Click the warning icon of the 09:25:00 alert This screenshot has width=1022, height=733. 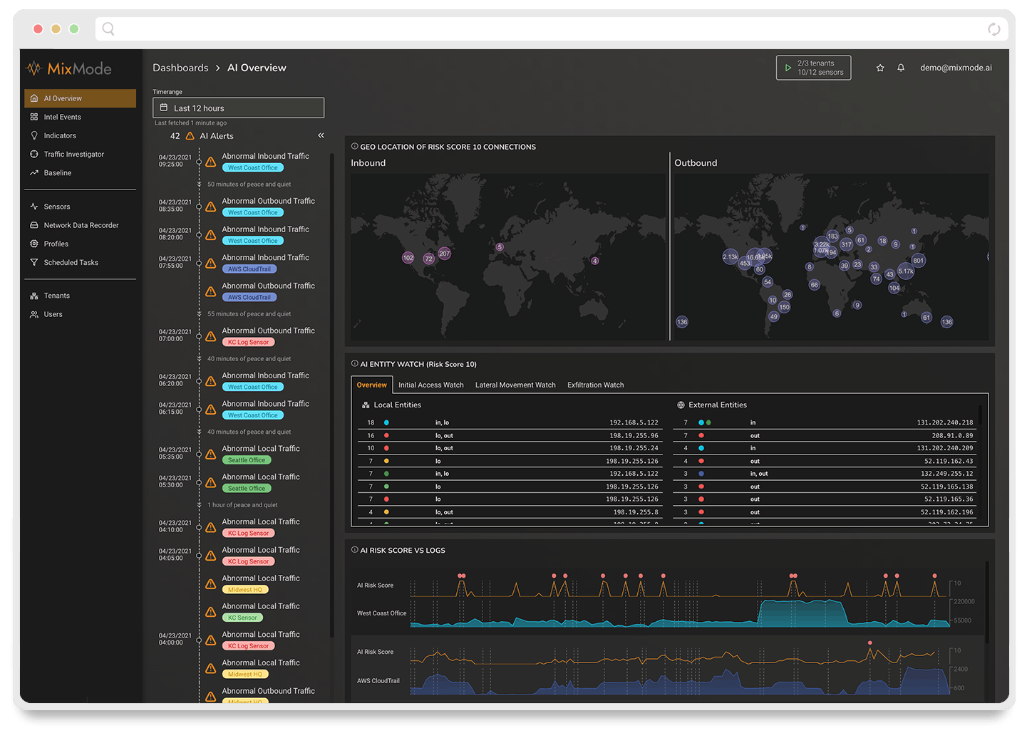(211, 162)
